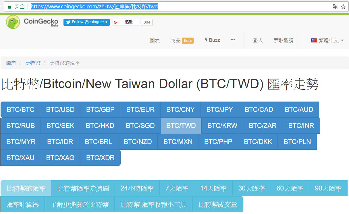349x214 pixels.
Task: Select the BTC/XAU gold pair
Action: (20, 157)
